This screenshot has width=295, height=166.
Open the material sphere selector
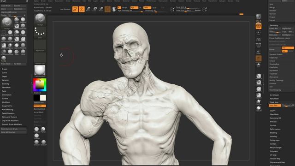click(40, 71)
